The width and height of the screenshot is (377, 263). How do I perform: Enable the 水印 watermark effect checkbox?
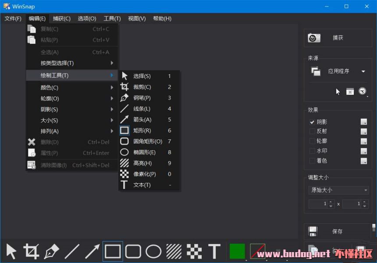(x=312, y=151)
